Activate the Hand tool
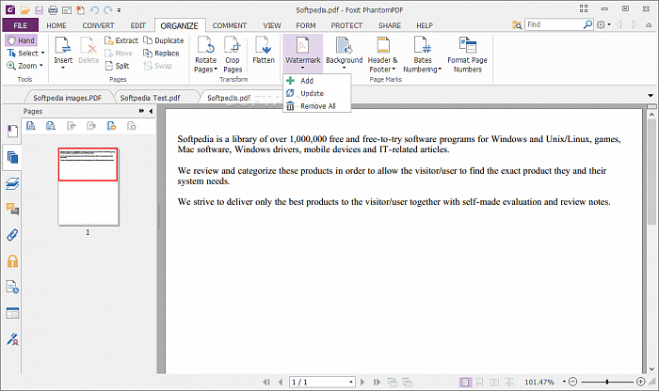Viewport: 659px width, 391px height. click(x=22, y=40)
